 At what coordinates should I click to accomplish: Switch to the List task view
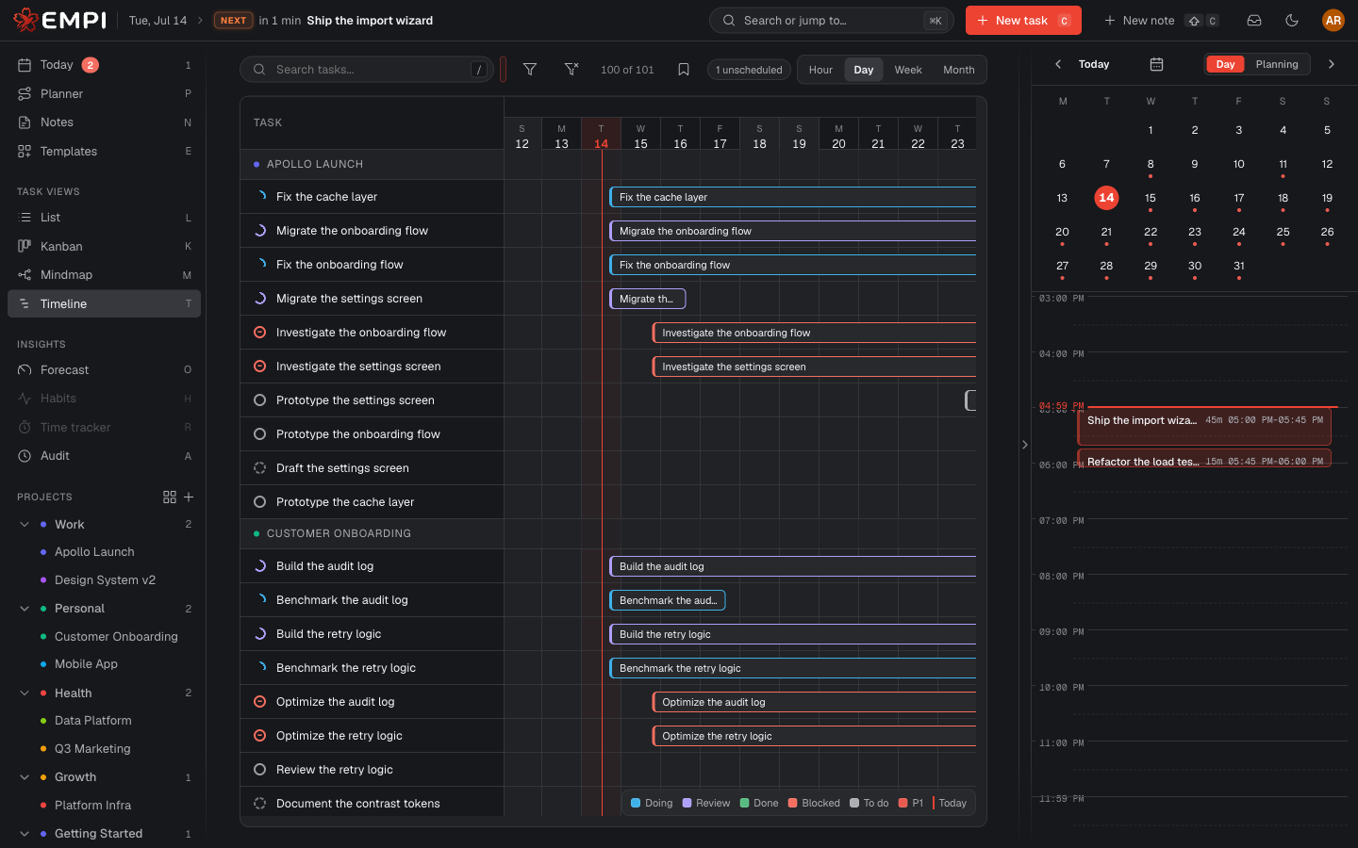point(104,218)
